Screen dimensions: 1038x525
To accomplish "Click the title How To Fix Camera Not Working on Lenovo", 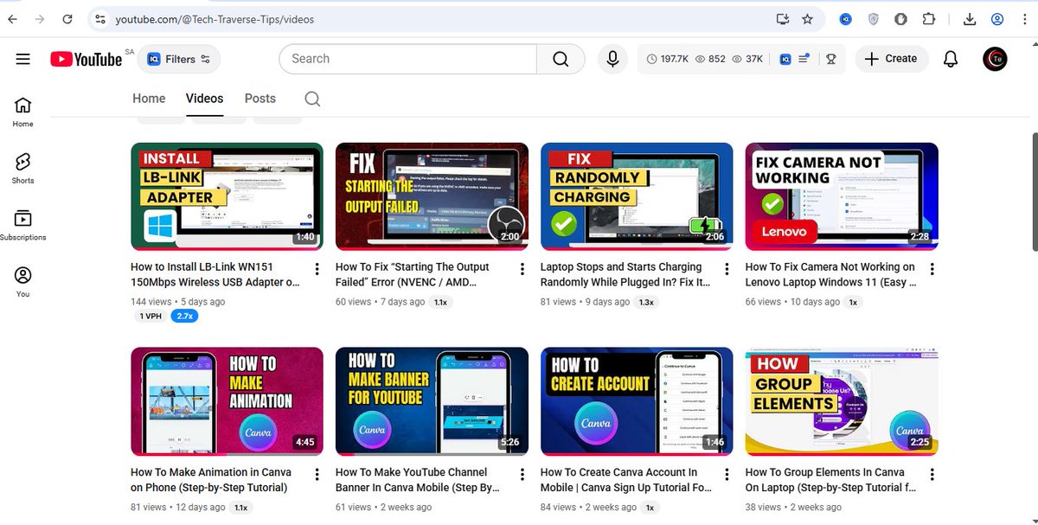I will pyautogui.click(x=830, y=274).
